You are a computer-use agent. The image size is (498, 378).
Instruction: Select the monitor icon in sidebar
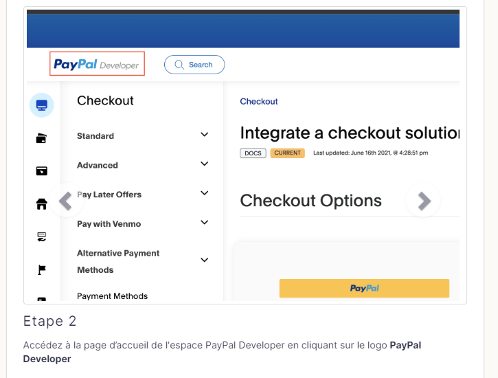(41, 105)
